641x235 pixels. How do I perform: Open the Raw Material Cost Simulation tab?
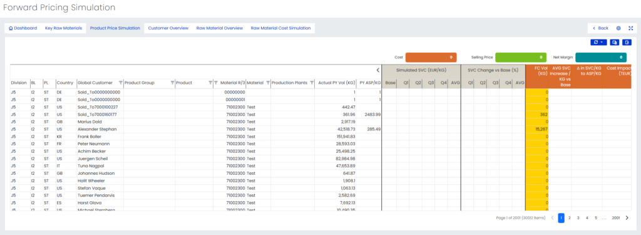coord(280,28)
